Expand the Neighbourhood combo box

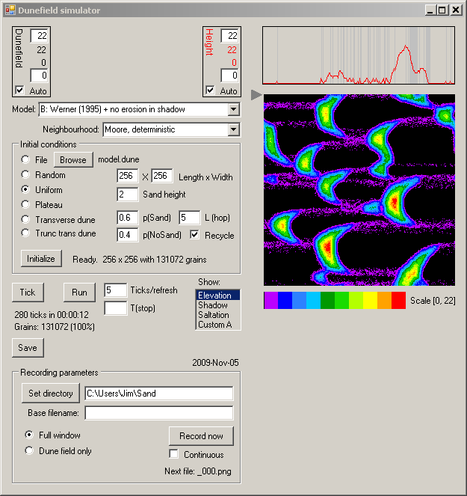(233, 129)
